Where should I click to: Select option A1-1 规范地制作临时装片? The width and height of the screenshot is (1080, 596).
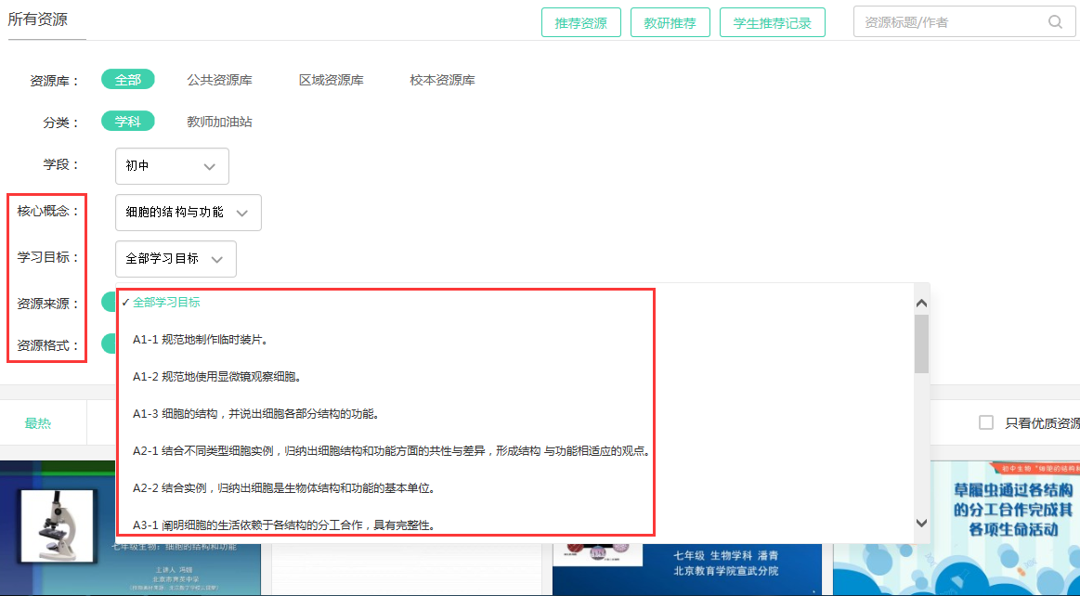(202, 340)
